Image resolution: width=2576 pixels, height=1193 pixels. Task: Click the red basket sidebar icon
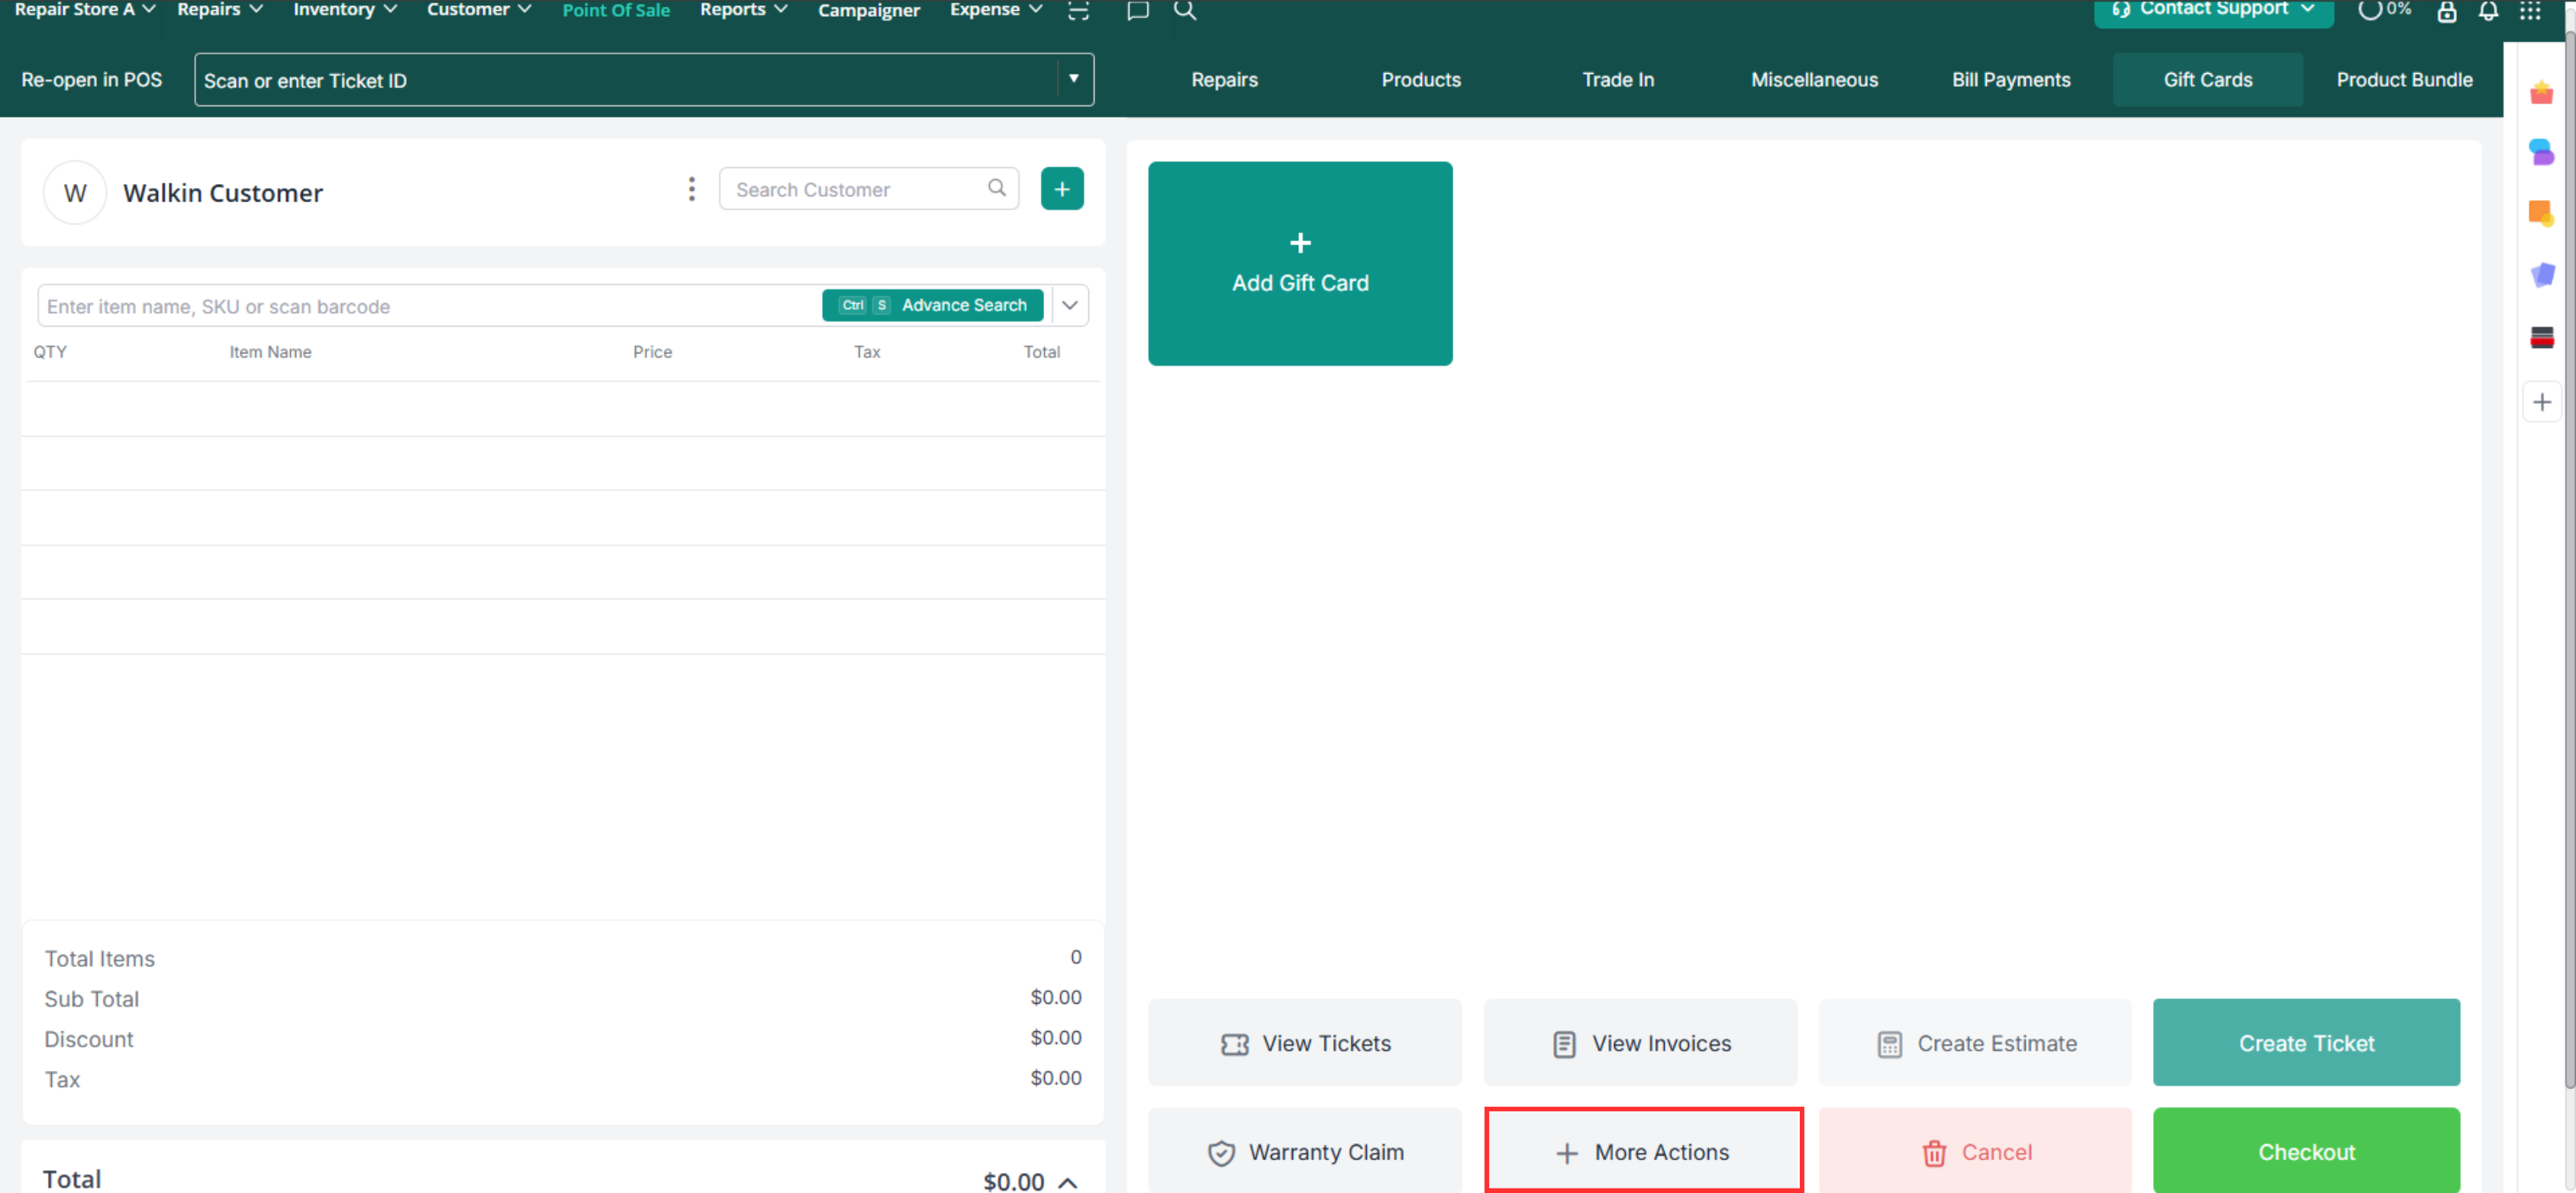[2541, 93]
